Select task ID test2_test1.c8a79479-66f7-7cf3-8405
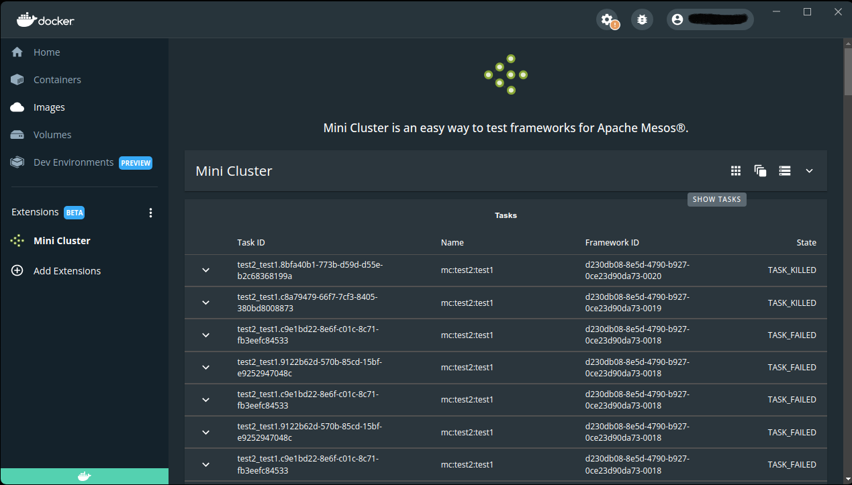The image size is (852, 485). click(308, 303)
